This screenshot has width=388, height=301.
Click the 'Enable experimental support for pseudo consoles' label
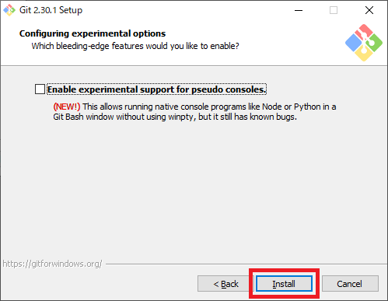click(157, 89)
